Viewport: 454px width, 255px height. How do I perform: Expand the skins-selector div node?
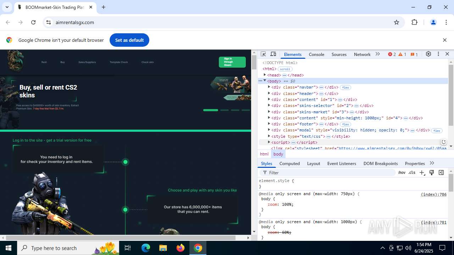269,105
